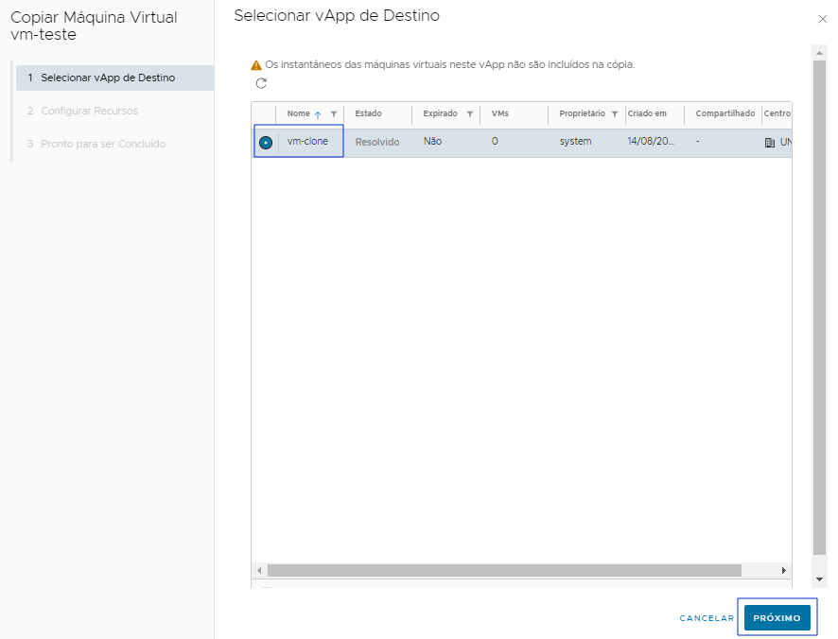Click the table's horizontal scrollbar thumb
This screenshot has width=838, height=639.
pos(504,571)
